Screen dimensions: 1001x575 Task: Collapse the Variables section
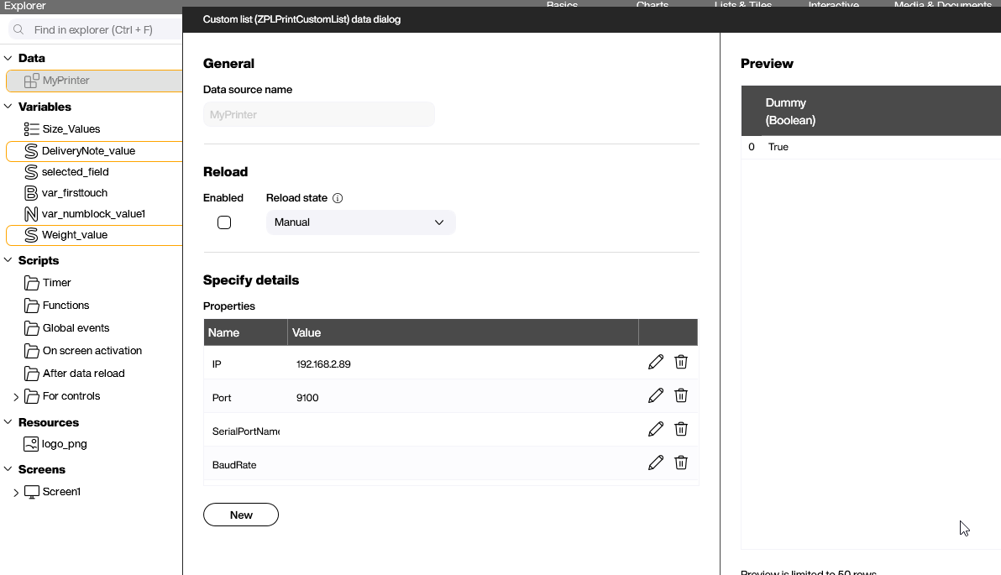pyautogui.click(x=8, y=107)
